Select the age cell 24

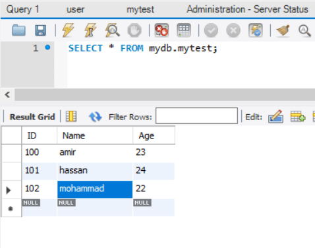[154, 171]
